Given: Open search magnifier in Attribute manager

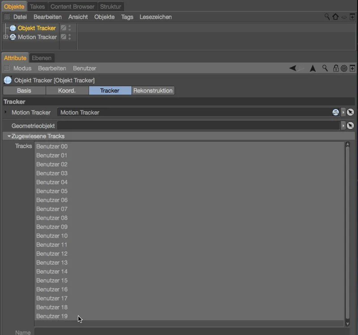Looking at the screenshot, I should (325, 68).
